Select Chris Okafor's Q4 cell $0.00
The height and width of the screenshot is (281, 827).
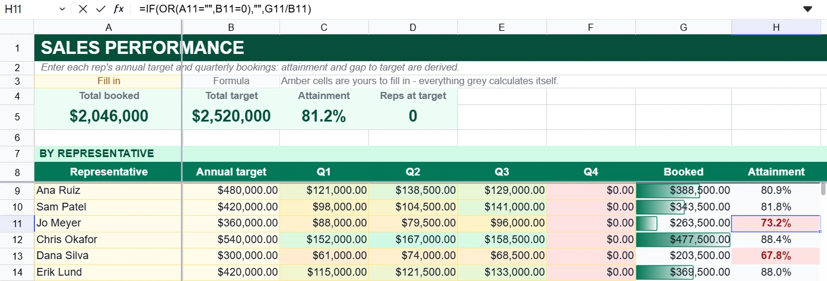coord(591,240)
